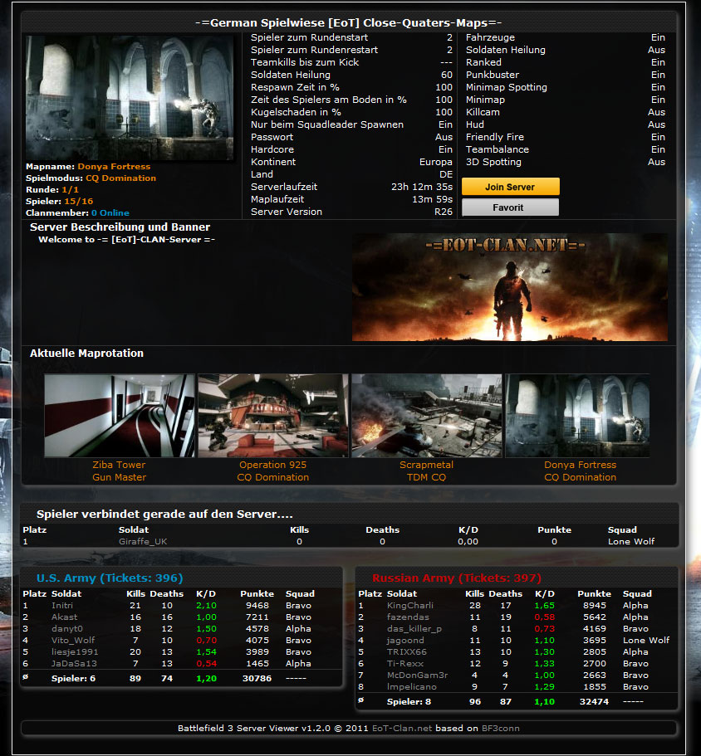
Task: Click the U.S. Army tickets heading
Action: click(110, 578)
